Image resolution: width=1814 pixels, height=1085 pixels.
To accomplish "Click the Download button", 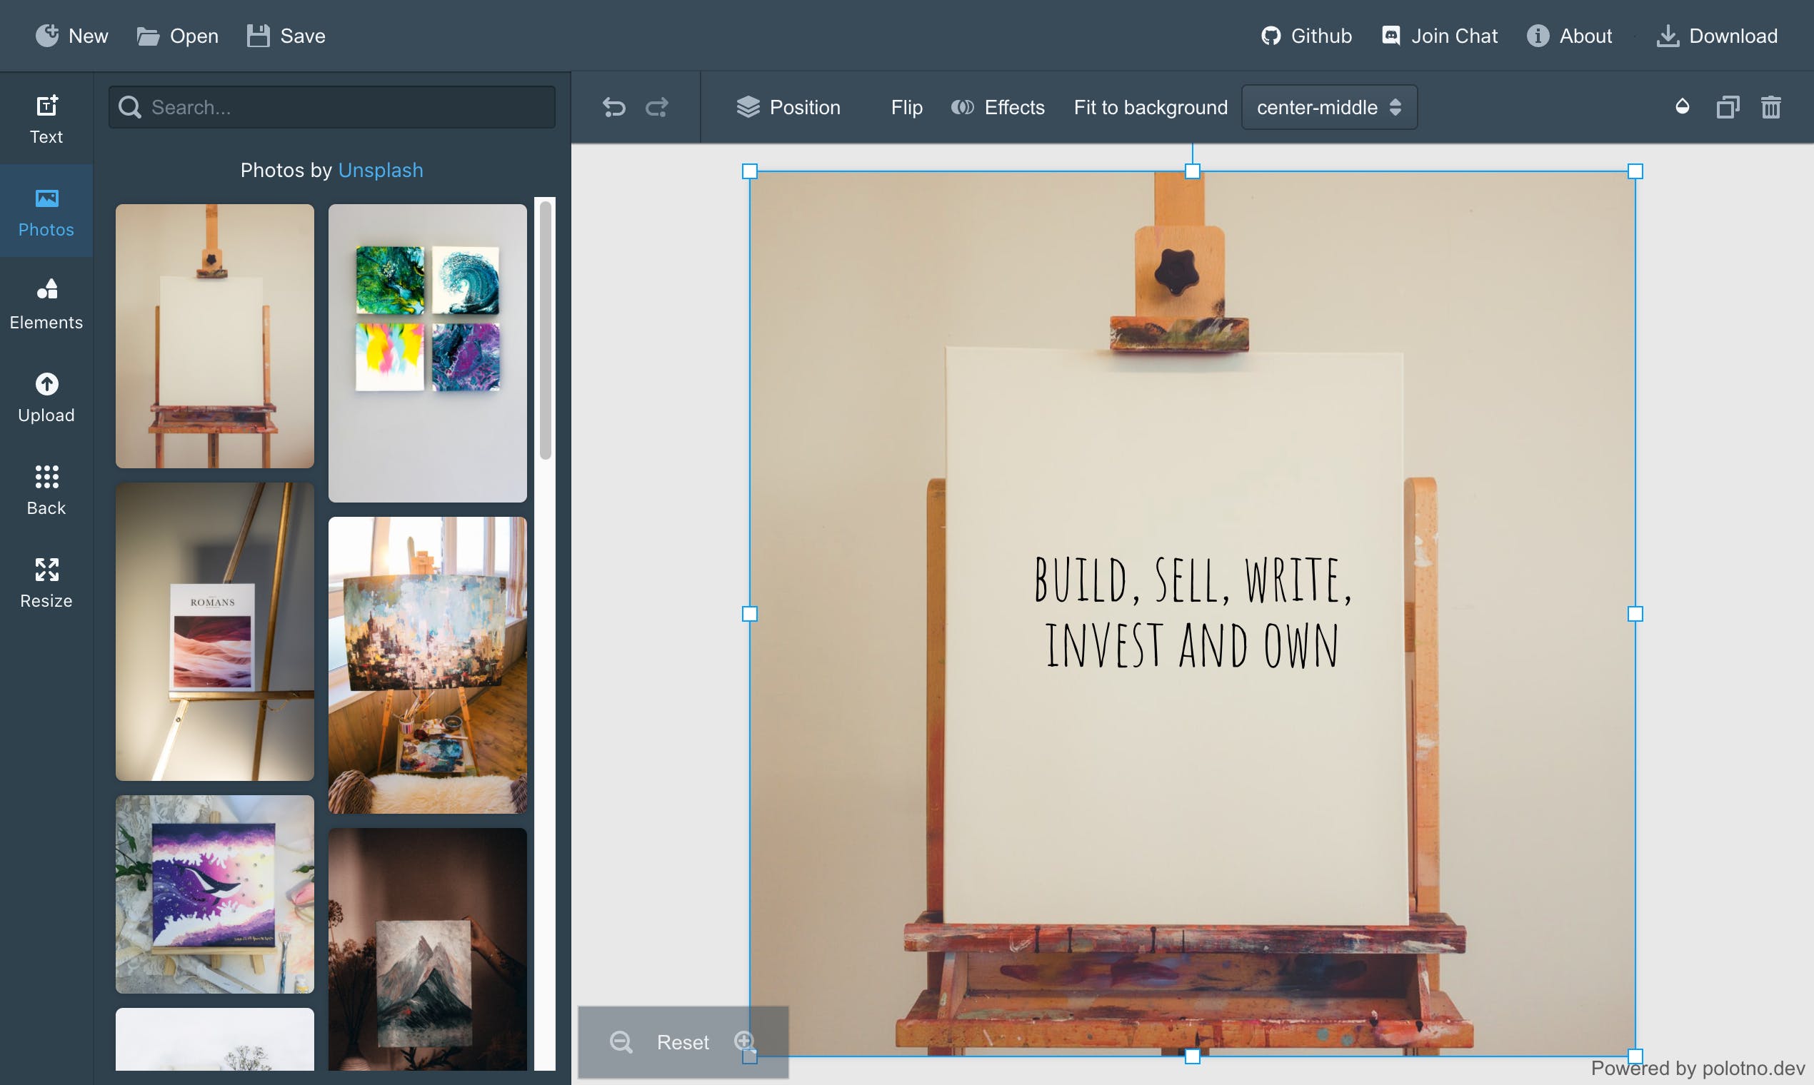I will point(1716,35).
